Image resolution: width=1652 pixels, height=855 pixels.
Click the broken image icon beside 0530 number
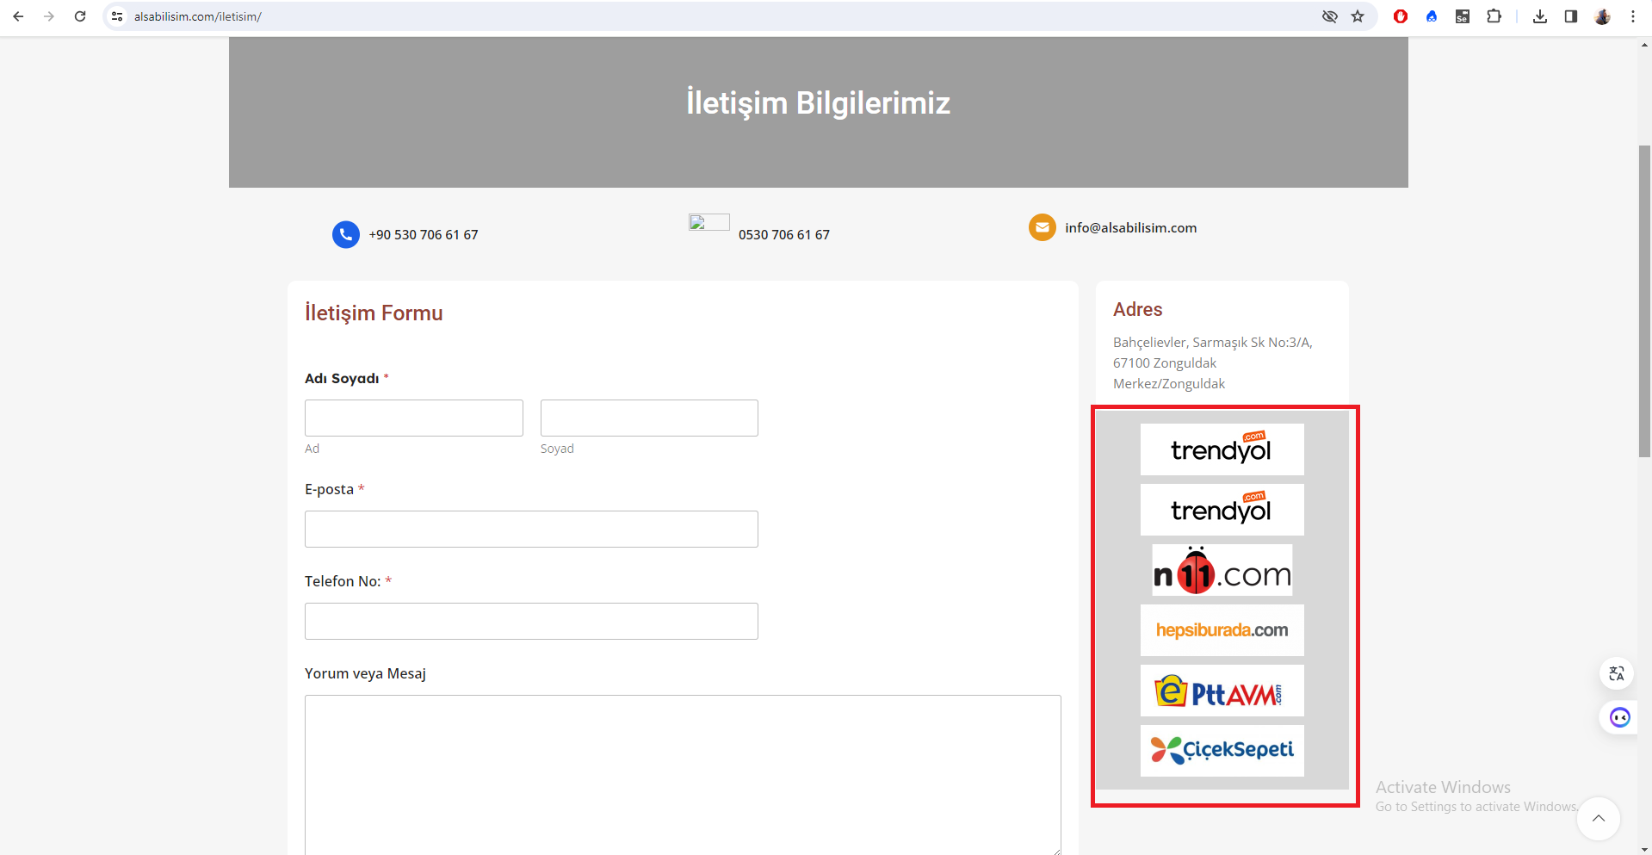click(709, 222)
